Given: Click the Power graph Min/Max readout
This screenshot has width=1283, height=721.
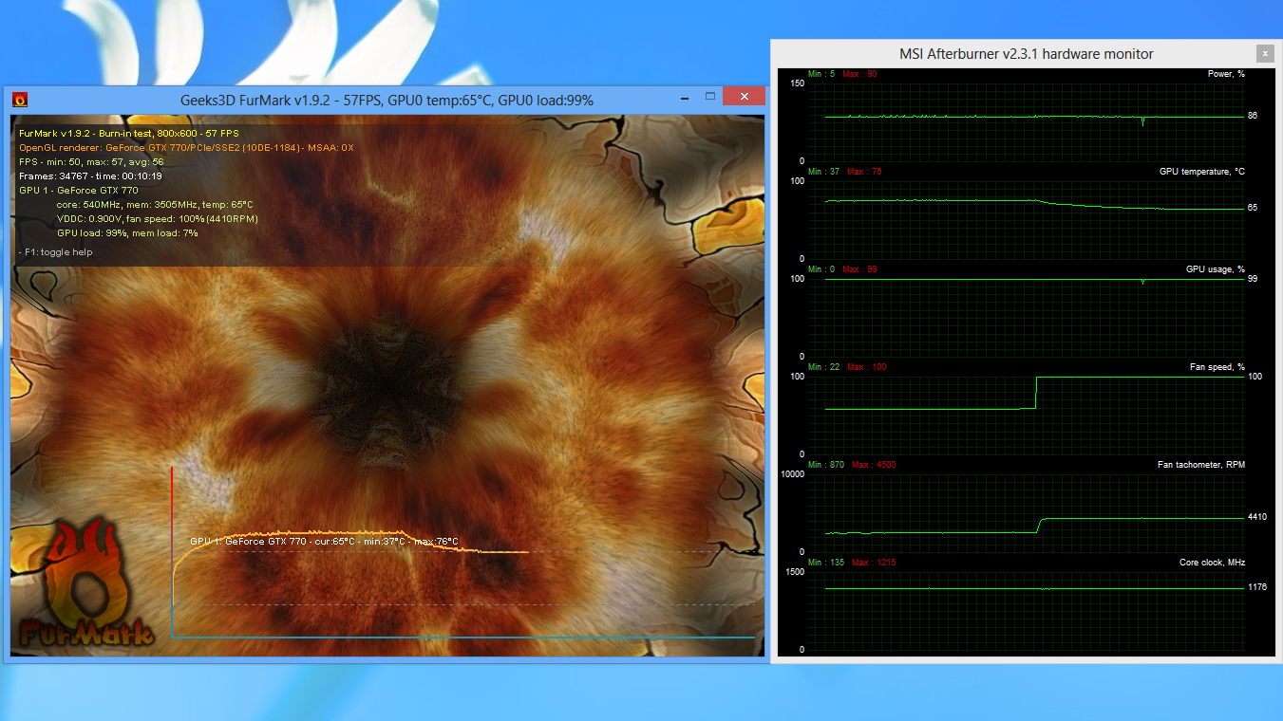Looking at the screenshot, I should tap(842, 74).
